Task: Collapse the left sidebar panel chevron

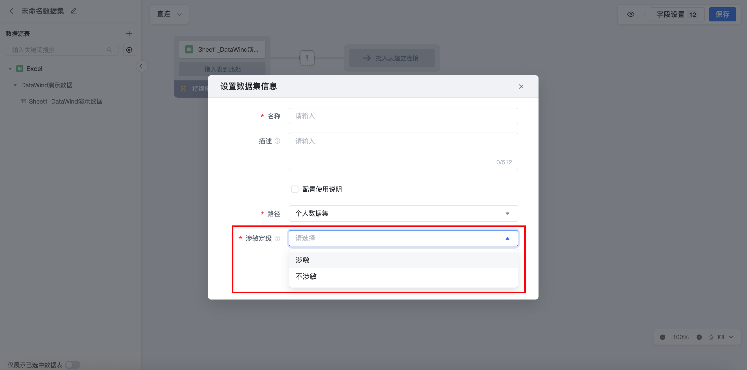Action: click(x=141, y=66)
